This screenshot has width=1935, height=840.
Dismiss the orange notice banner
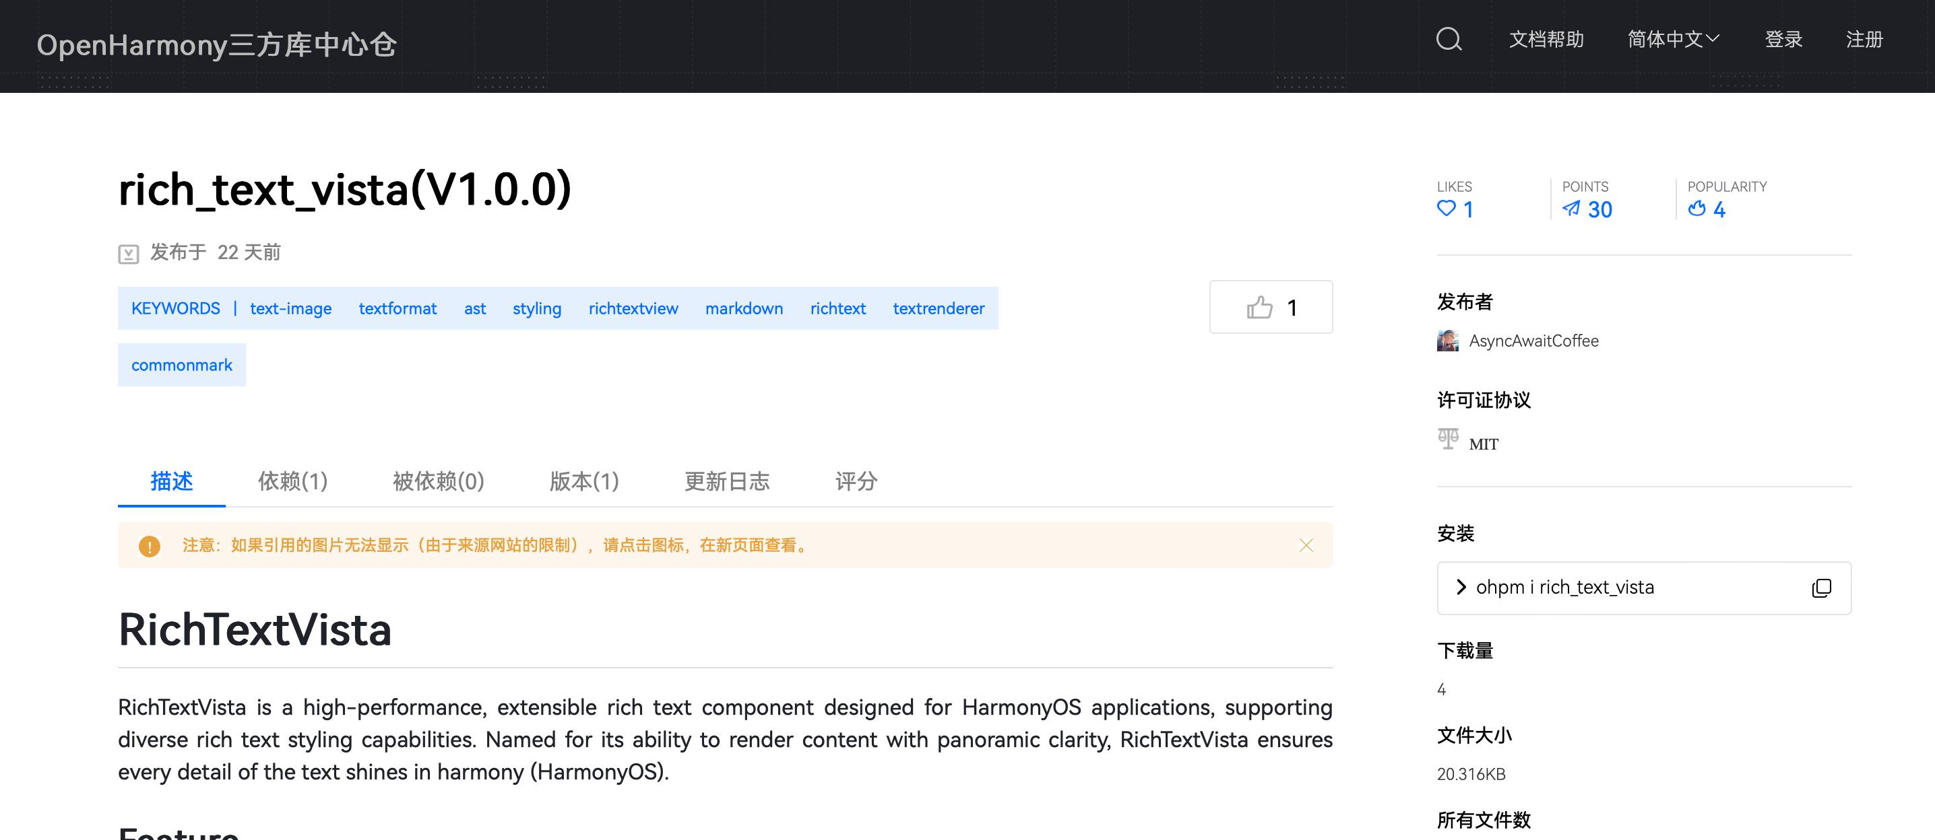tap(1306, 545)
